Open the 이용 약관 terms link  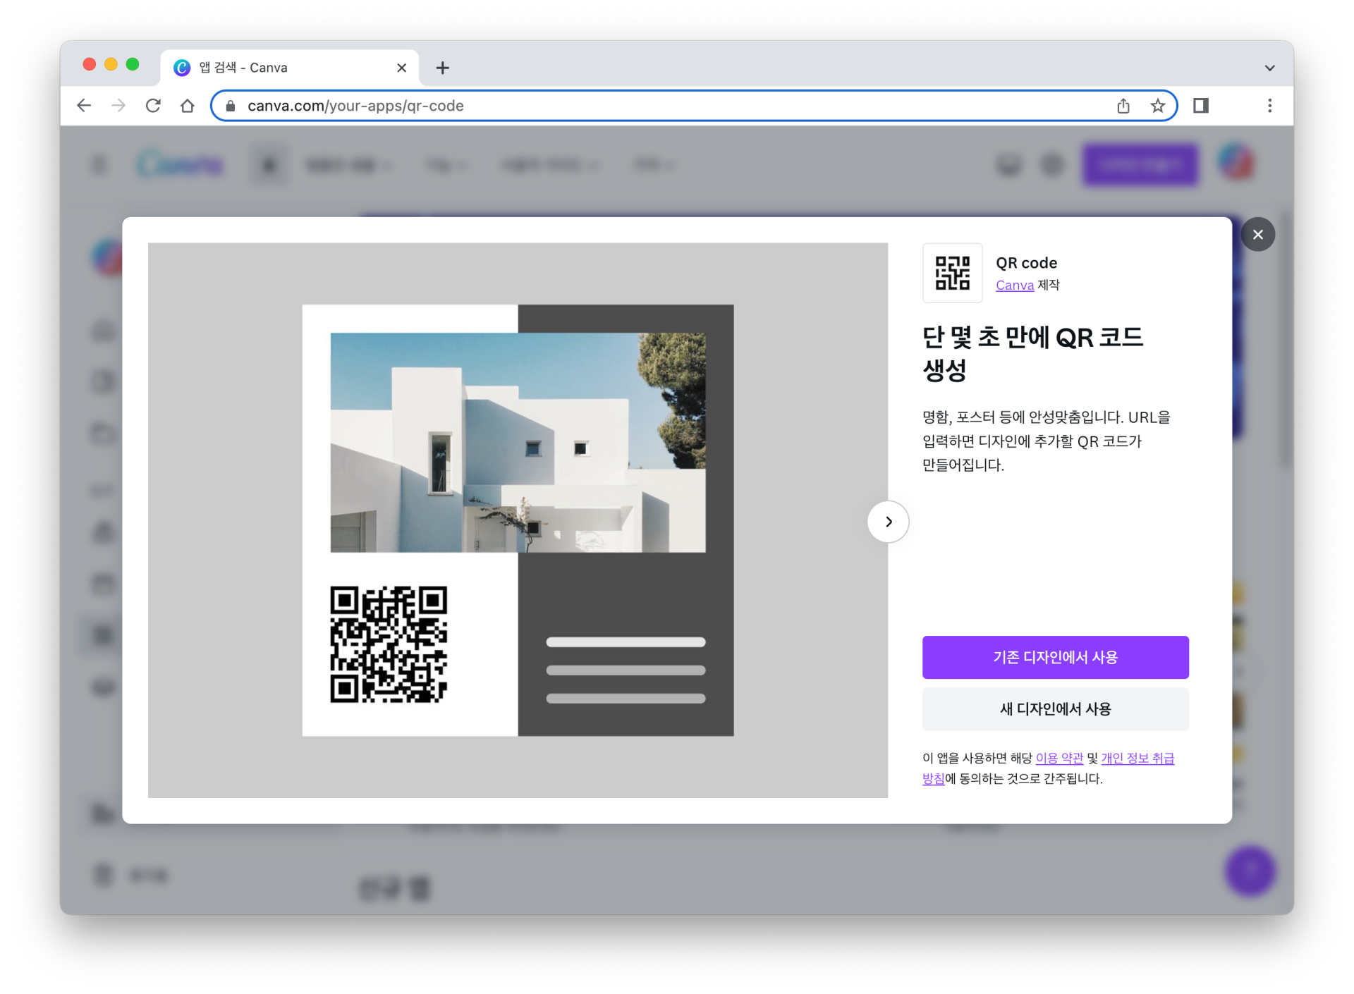[x=1059, y=759]
